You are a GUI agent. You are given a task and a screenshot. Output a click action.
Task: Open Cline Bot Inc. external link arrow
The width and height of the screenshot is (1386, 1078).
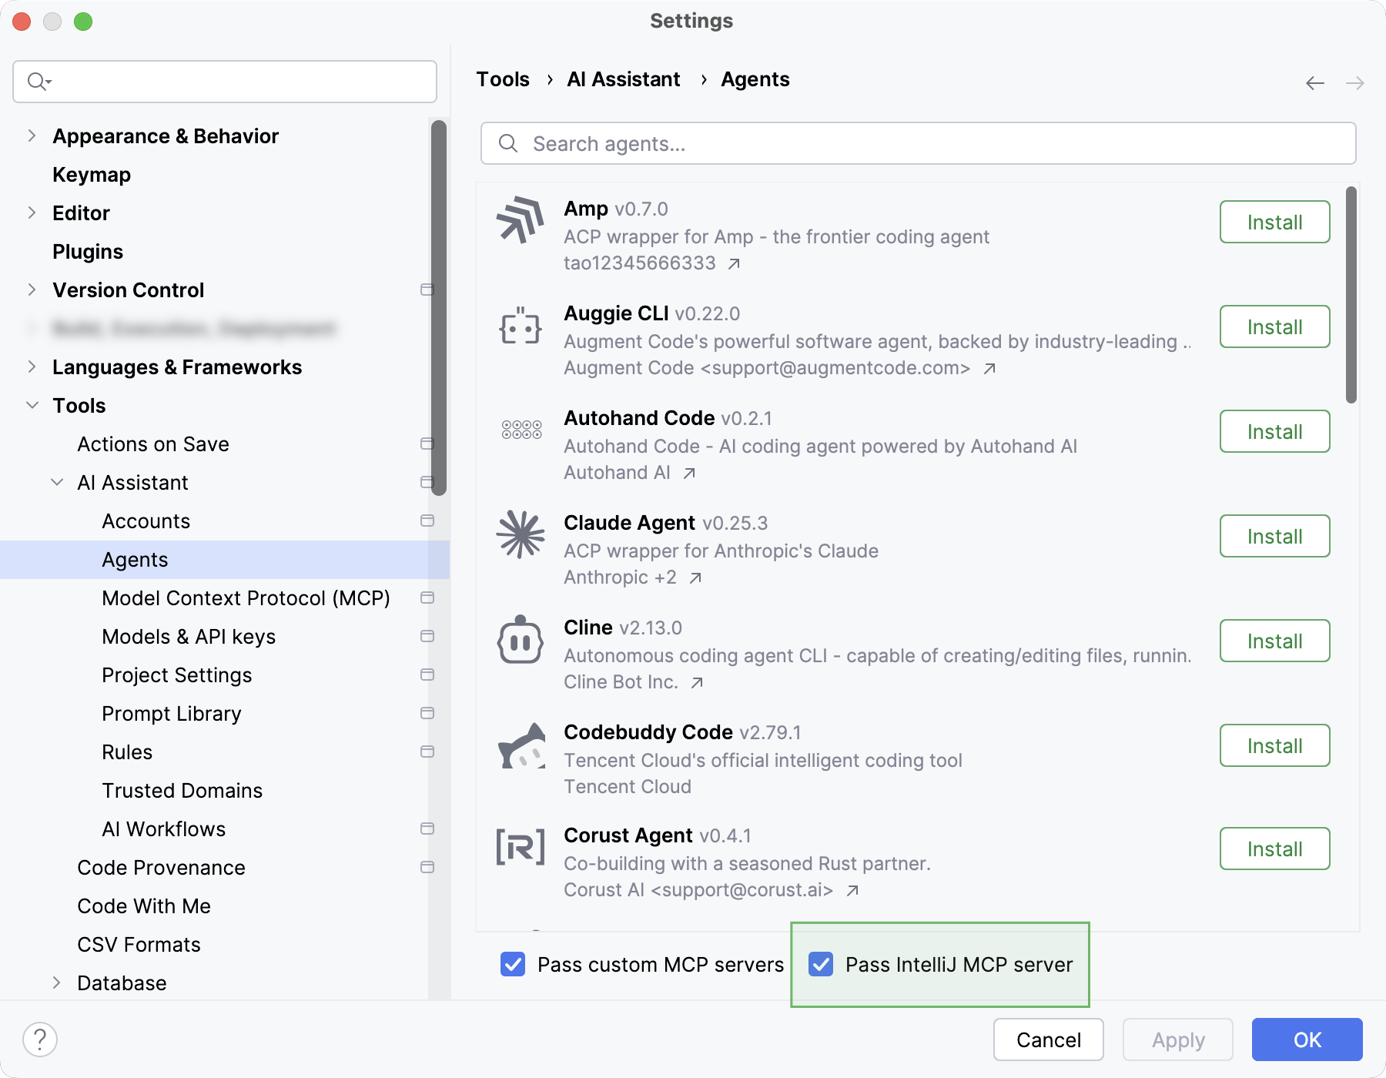point(697,682)
